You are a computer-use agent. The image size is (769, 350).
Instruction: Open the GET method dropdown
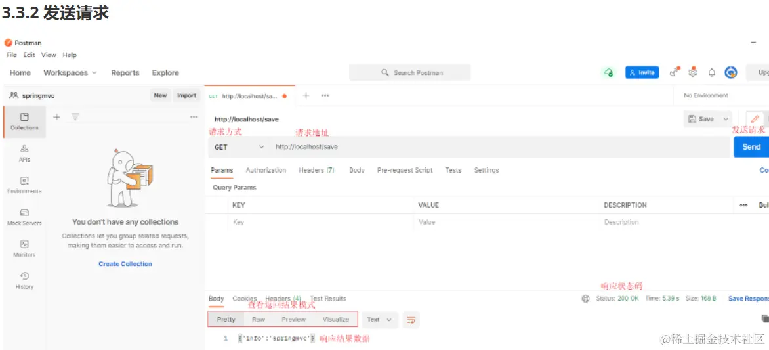tap(239, 147)
